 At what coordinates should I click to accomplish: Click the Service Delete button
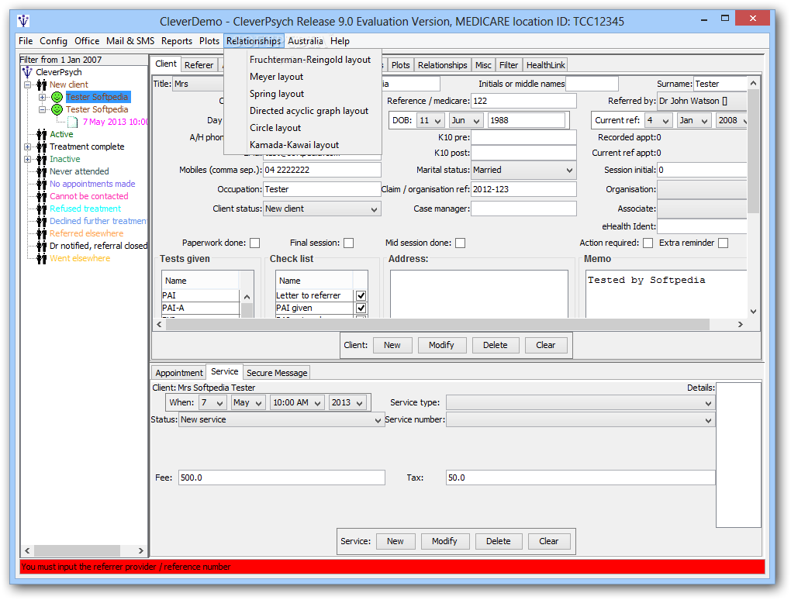(x=499, y=542)
